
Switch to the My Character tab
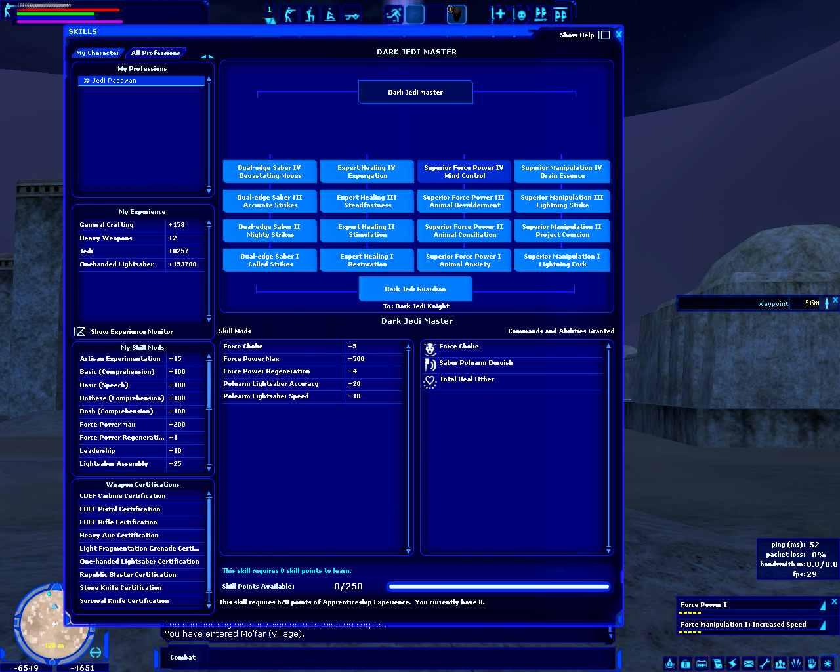(x=98, y=53)
